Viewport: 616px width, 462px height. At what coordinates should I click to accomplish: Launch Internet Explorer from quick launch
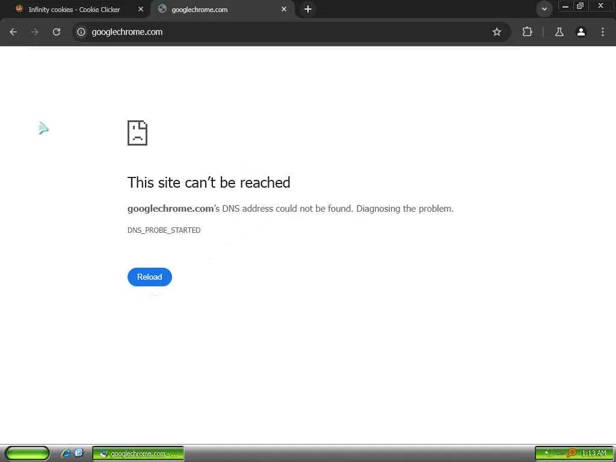coord(66,453)
